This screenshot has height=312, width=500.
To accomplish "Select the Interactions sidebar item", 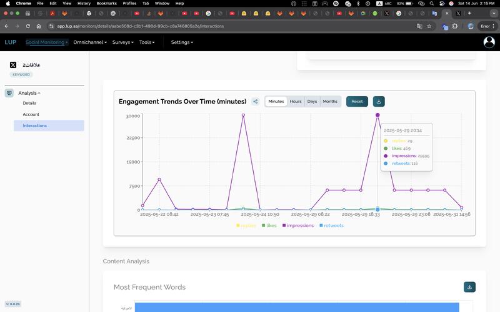I will point(49,125).
